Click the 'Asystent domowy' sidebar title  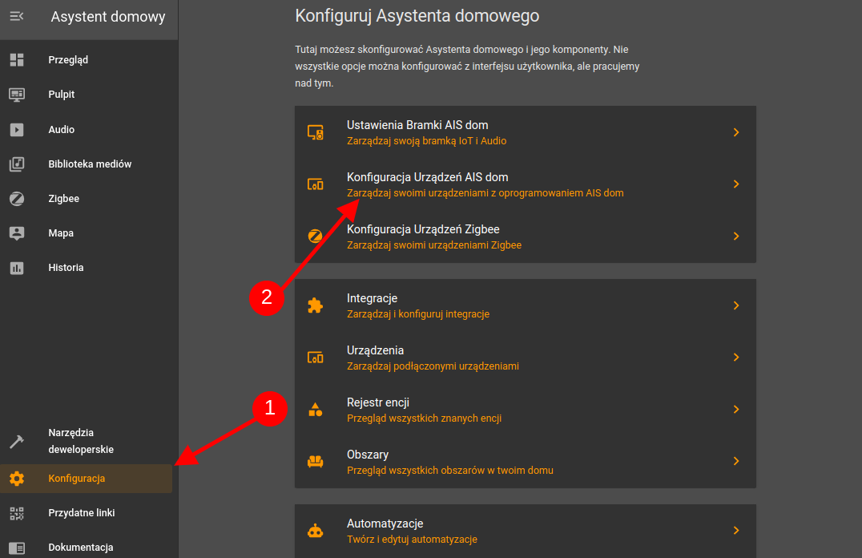[x=108, y=17]
